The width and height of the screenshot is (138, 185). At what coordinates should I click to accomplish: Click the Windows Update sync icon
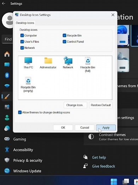tap(7, 171)
